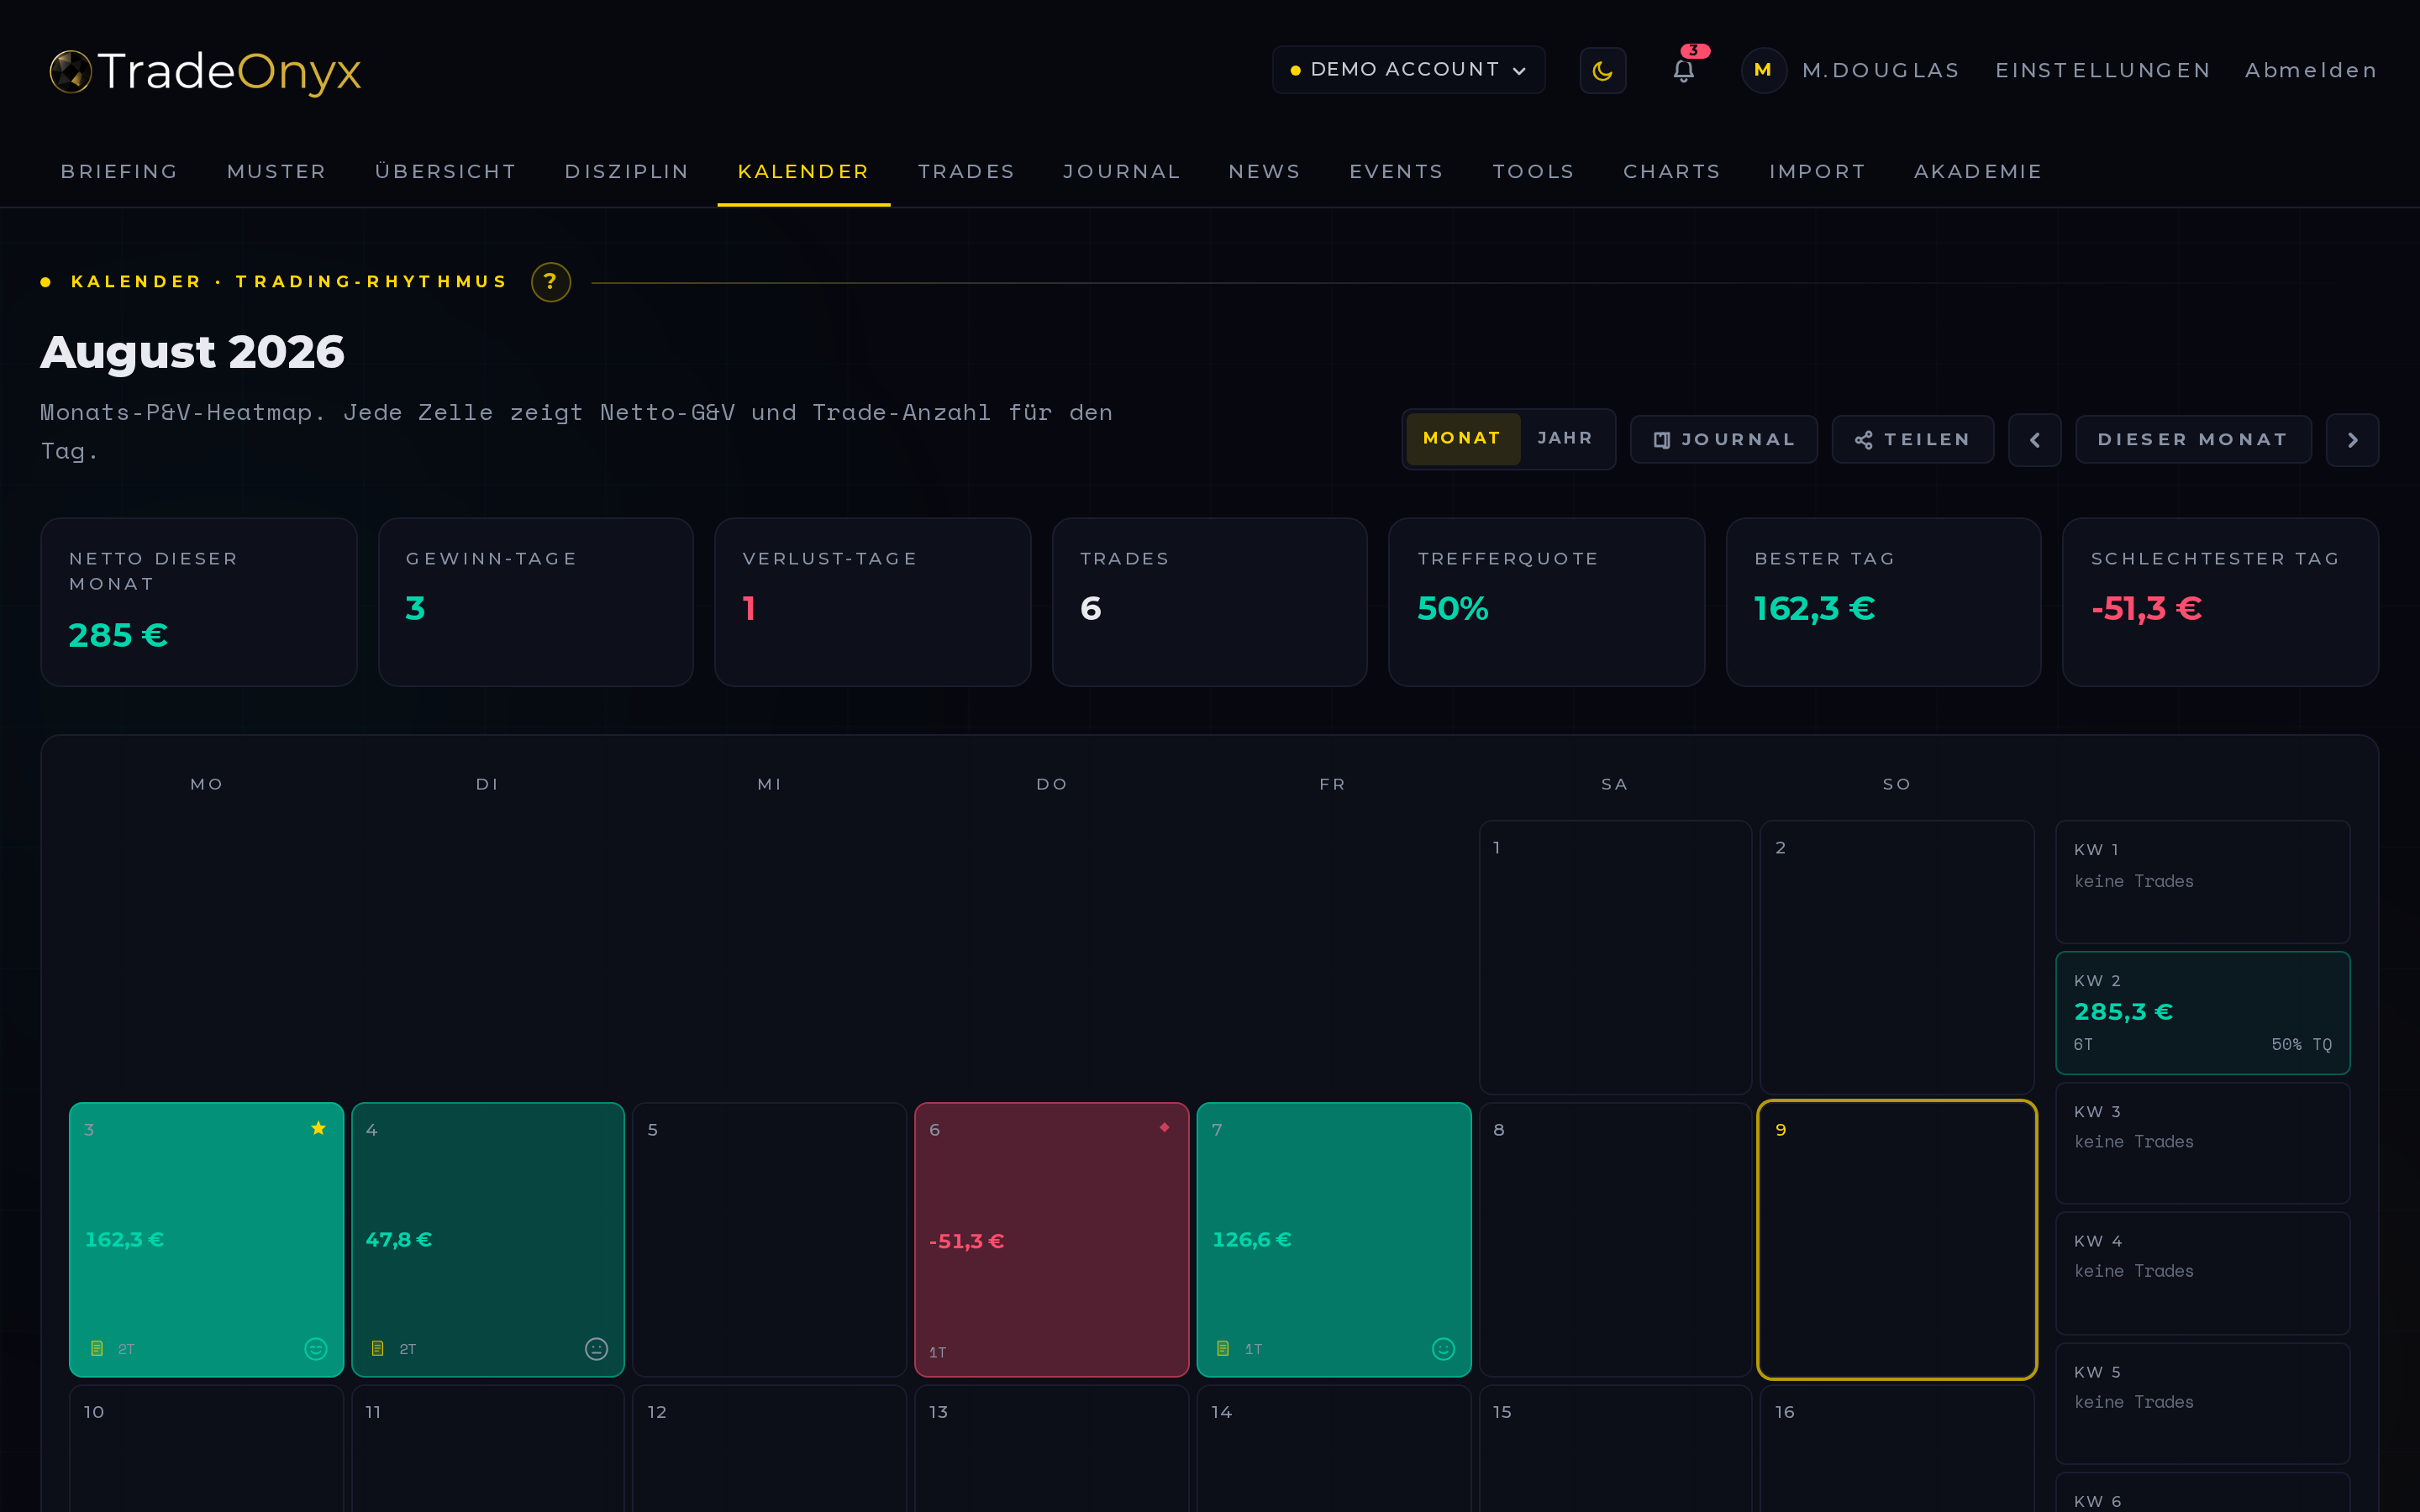Image resolution: width=2420 pixels, height=1512 pixels.
Task: Switch to the Trades tab
Action: tap(966, 171)
